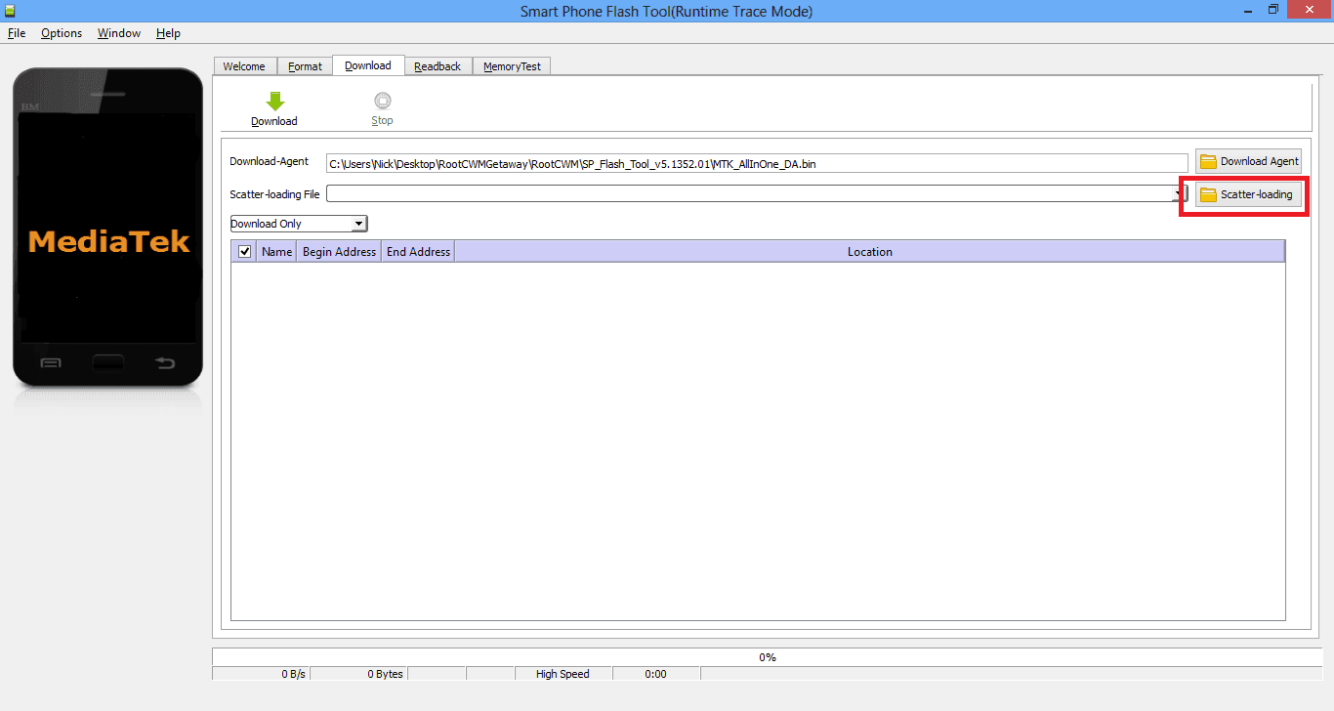
Task: Click the Name column header
Action: [277, 252]
